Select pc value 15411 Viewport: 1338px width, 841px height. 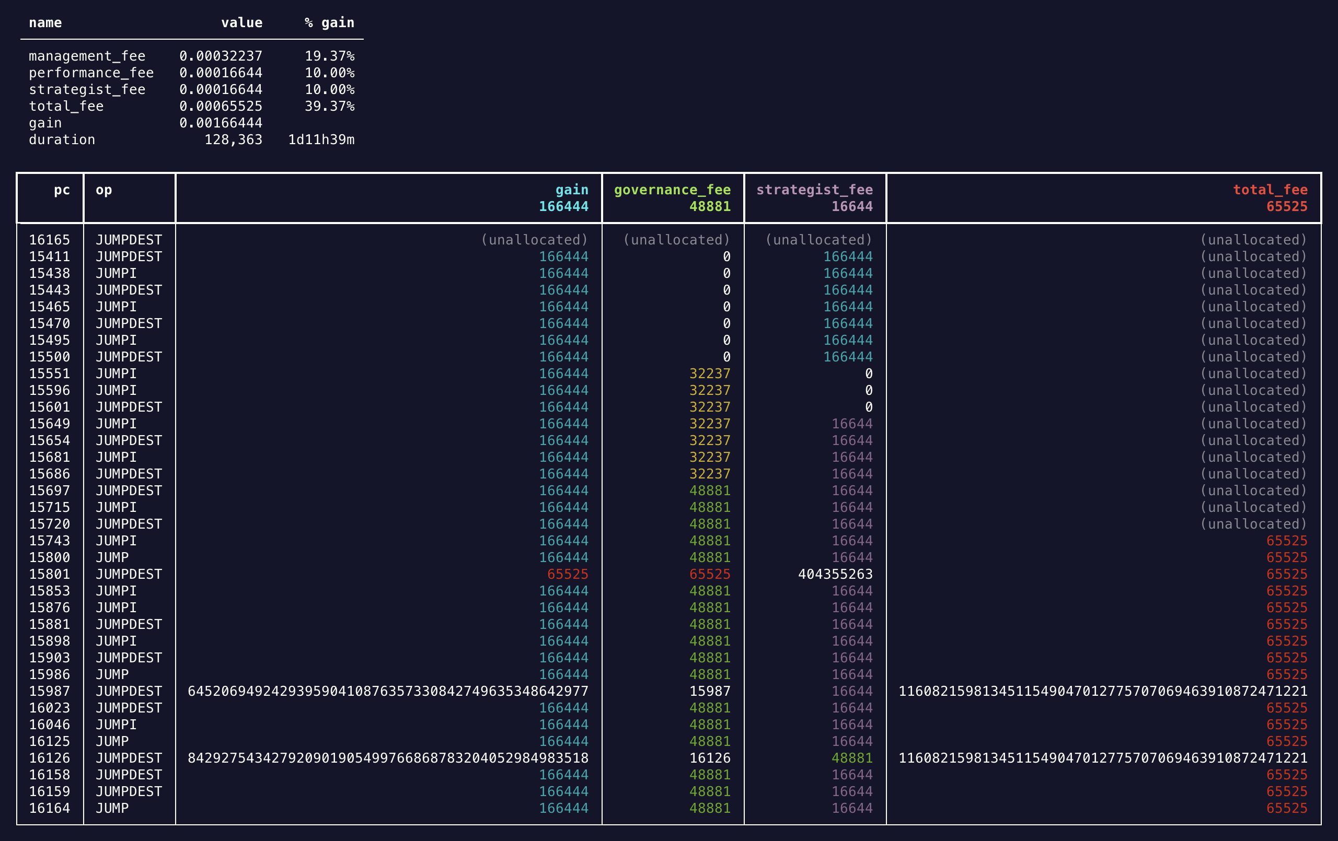point(50,256)
